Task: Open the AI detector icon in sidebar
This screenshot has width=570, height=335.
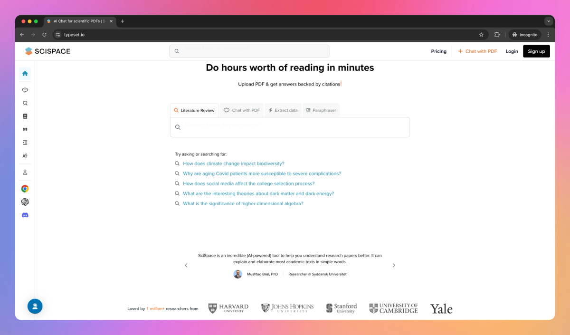Action: [25, 156]
